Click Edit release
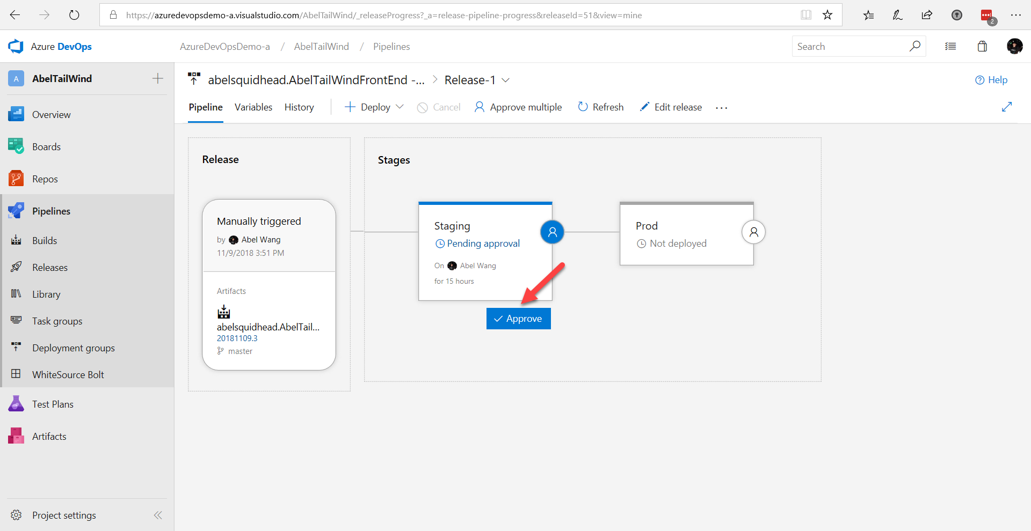The width and height of the screenshot is (1031, 531). 671,107
